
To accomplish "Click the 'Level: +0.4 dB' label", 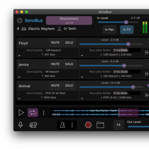I will point(111,83).
